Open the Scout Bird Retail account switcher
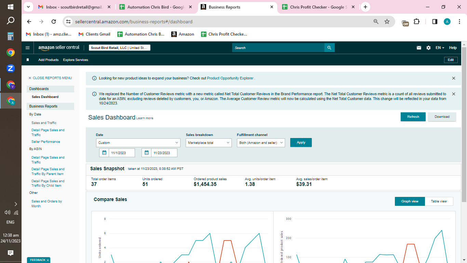 coord(120,48)
